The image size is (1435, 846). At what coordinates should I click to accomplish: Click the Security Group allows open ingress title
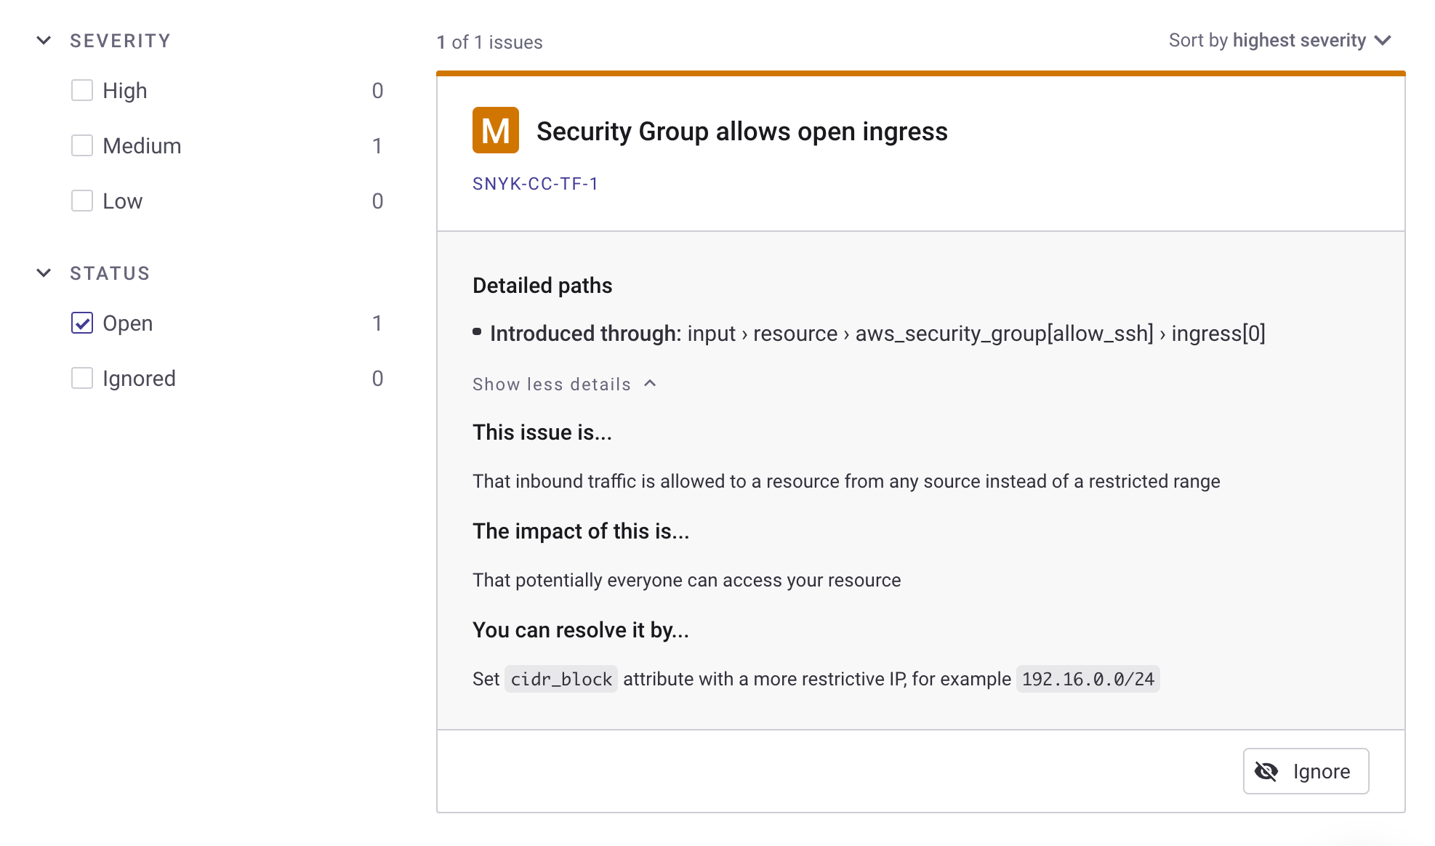click(x=741, y=132)
